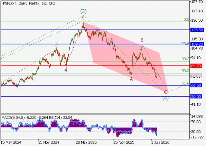Click the MACD(5,34,5) indicator label

click(x=13, y=118)
